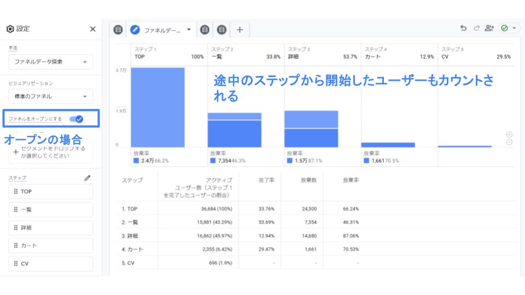Click the green check status icon
This screenshot has height=295, width=525.
505,28
